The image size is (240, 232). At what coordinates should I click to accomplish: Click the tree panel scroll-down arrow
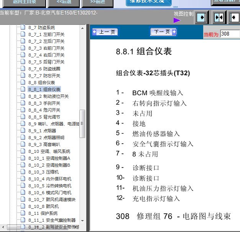click(x=82, y=221)
